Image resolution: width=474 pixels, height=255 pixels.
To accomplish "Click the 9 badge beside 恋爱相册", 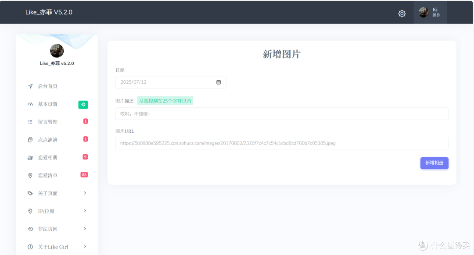I will pos(85,157).
